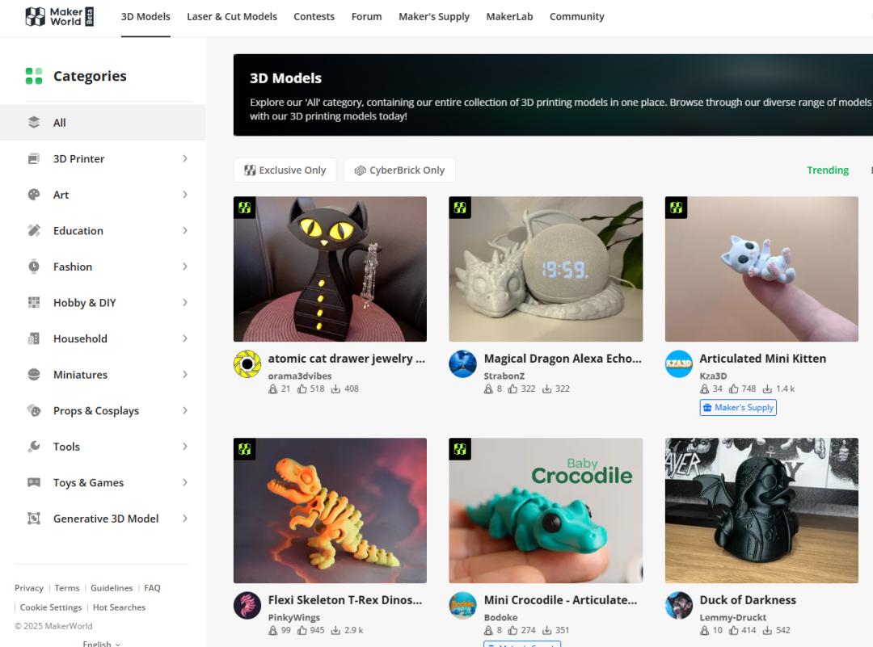Select the Trending sort option
873x647 pixels.
click(827, 170)
